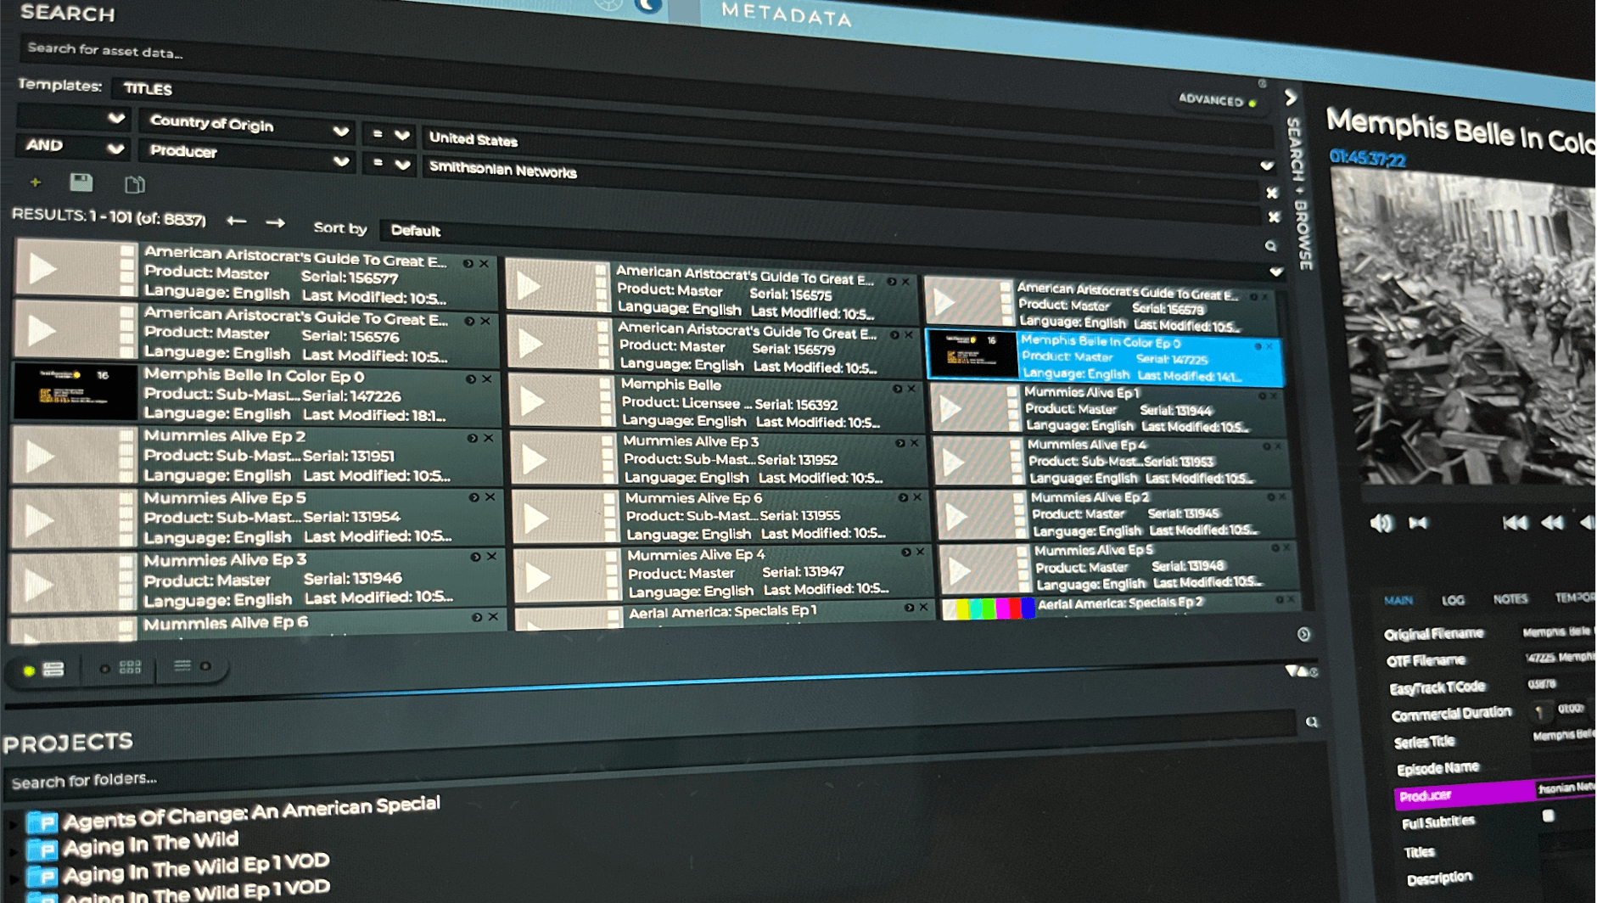This screenshot has width=1597, height=903.
Task: Switch to the MAIN metadata tab
Action: point(1398,600)
